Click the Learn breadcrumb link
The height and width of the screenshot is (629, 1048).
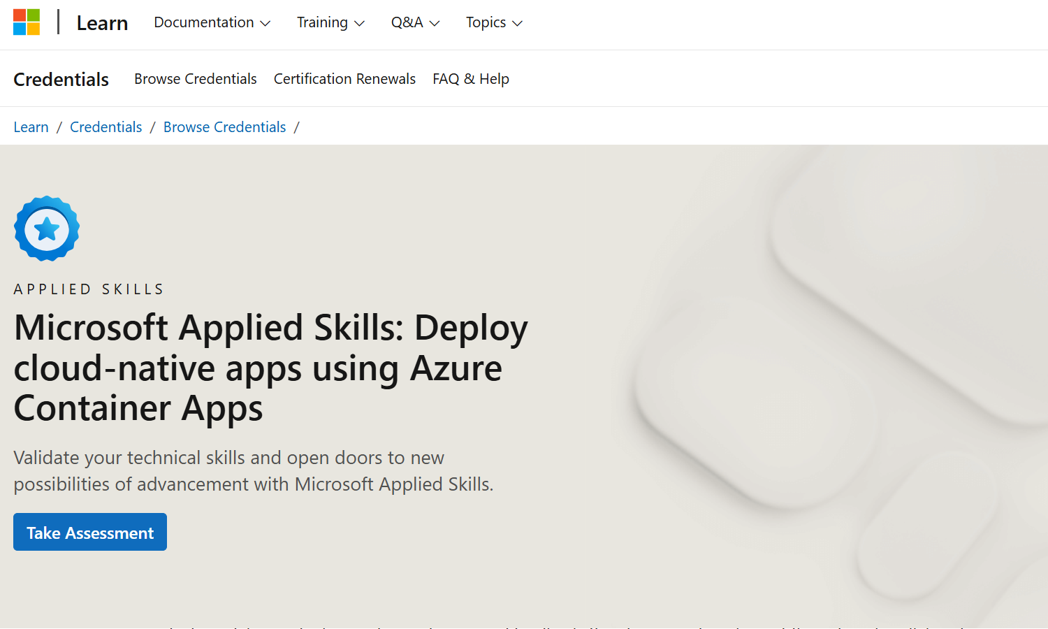click(x=31, y=127)
